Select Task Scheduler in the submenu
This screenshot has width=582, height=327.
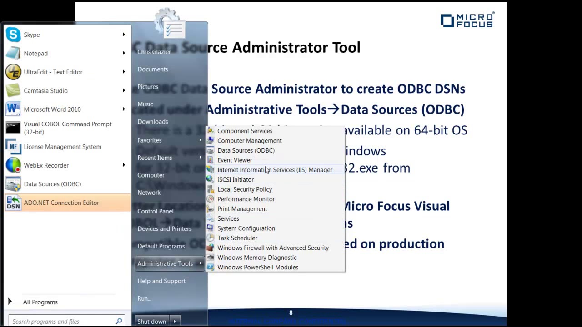pyautogui.click(x=237, y=238)
